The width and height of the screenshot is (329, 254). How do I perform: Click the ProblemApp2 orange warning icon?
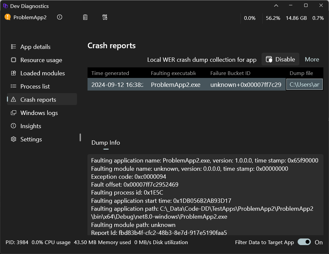tap(8, 17)
